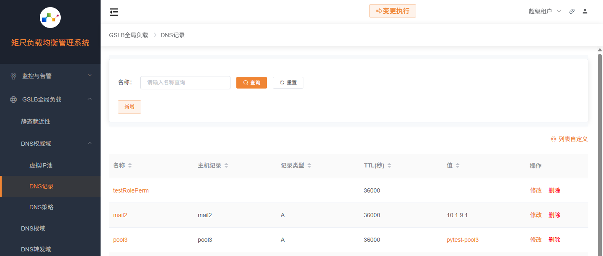Navigate to 静态就近性 in the sidebar
Screen dimensions: 603x256
coord(35,121)
